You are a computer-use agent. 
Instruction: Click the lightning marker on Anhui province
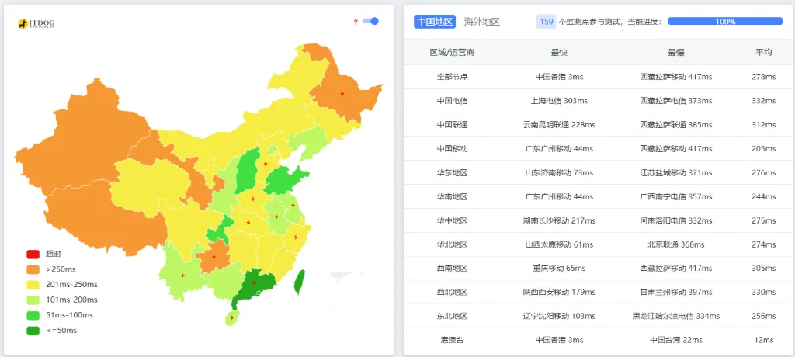pyautogui.click(x=276, y=217)
